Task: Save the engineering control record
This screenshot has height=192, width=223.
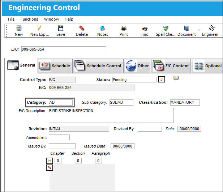Action: click(61, 31)
